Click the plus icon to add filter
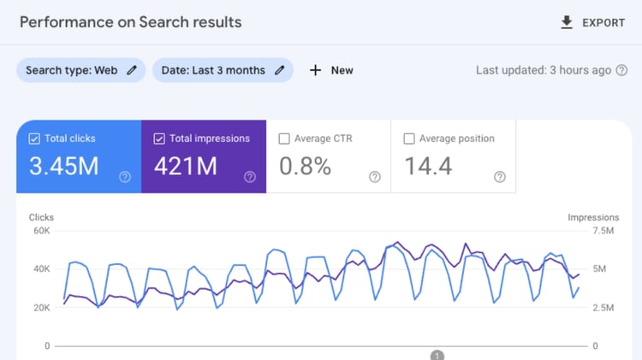The height and width of the screenshot is (360, 642). (x=315, y=70)
